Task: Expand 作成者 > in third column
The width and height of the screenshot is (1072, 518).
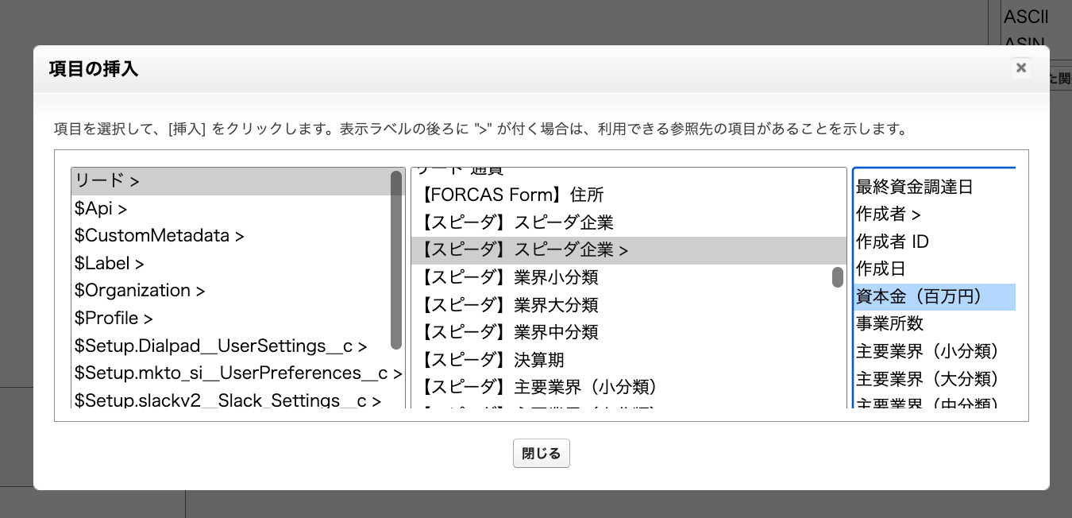Action: pyautogui.click(x=888, y=215)
